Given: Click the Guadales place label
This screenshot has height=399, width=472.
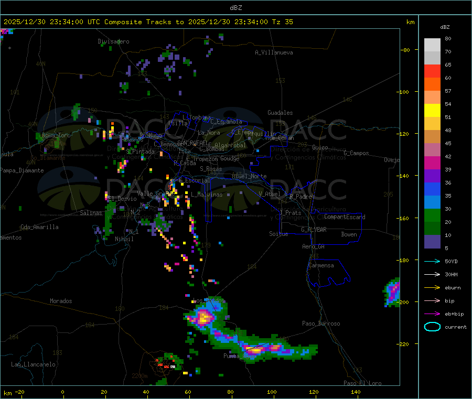Looking at the screenshot, I should tap(280, 113).
